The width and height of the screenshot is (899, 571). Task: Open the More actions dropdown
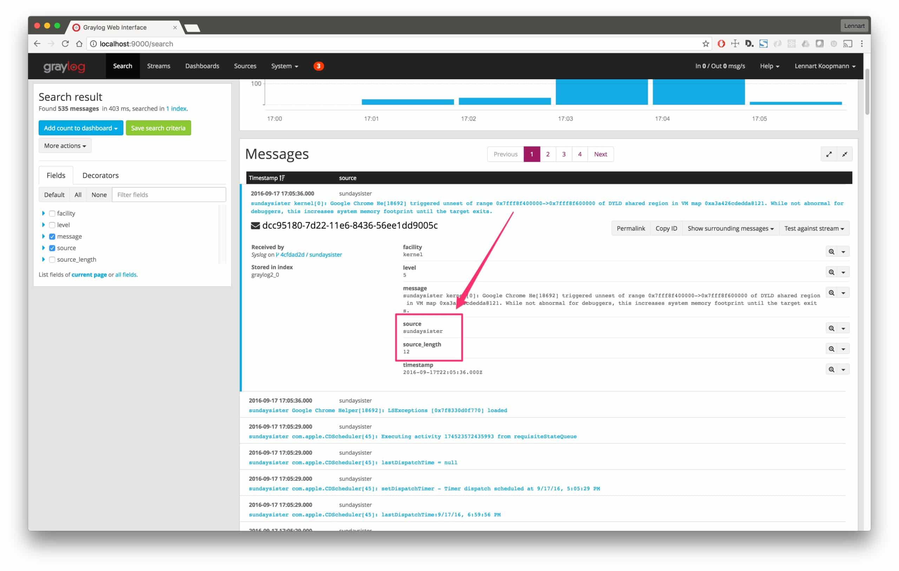tap(65, 146)
